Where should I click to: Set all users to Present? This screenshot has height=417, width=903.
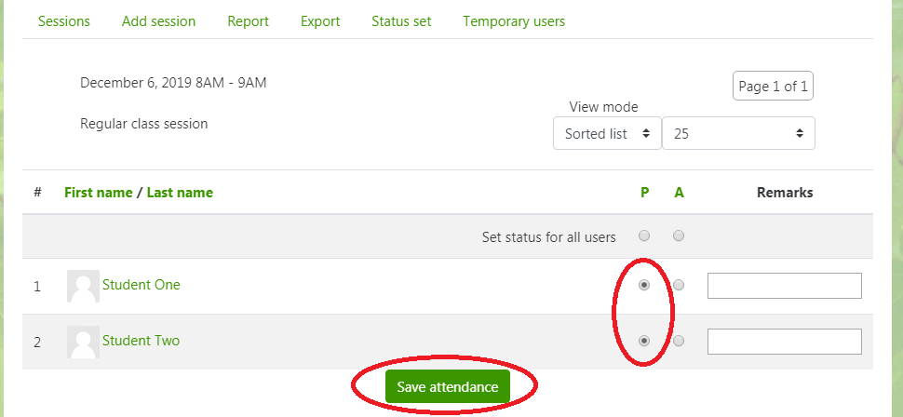point(644,235)
